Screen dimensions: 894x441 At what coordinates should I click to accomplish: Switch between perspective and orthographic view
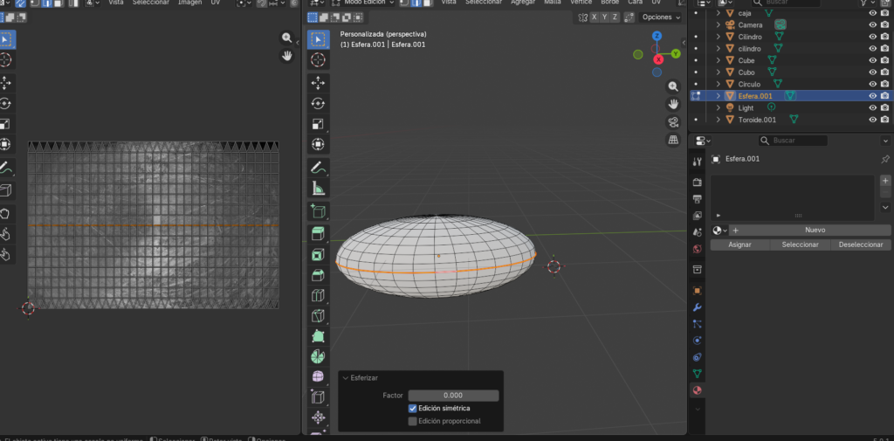[673, 140]
